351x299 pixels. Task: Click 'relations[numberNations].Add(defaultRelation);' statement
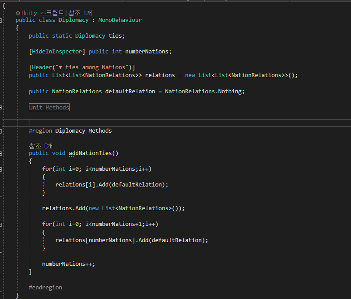pyautogui.click(x=132, y=240)
